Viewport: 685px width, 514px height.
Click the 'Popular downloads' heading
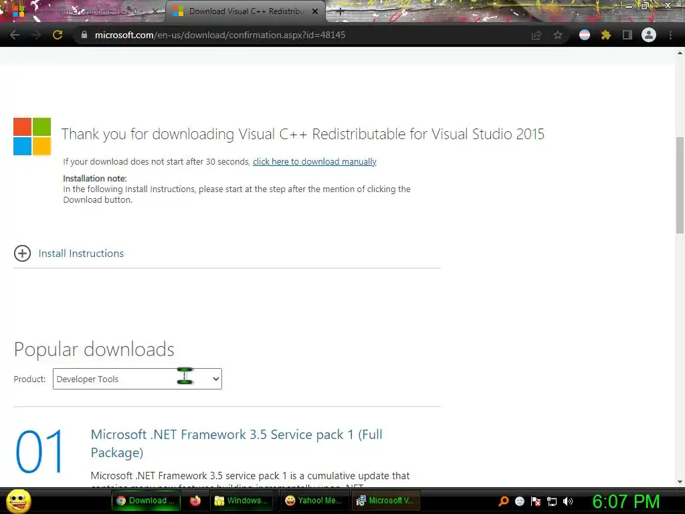[x=94, y=349]
